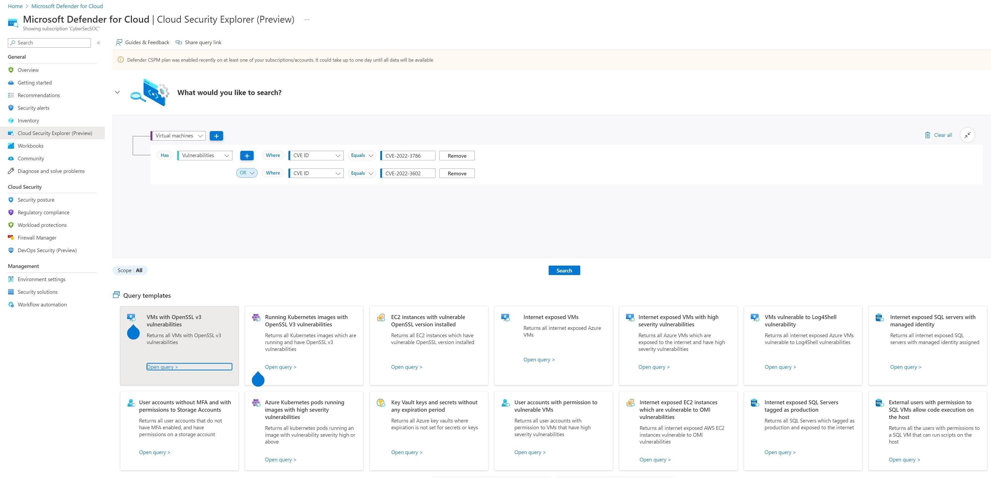Open the OR operator dropdown
The height and width of the screenshot is (478, 991).
click(247, 173)
